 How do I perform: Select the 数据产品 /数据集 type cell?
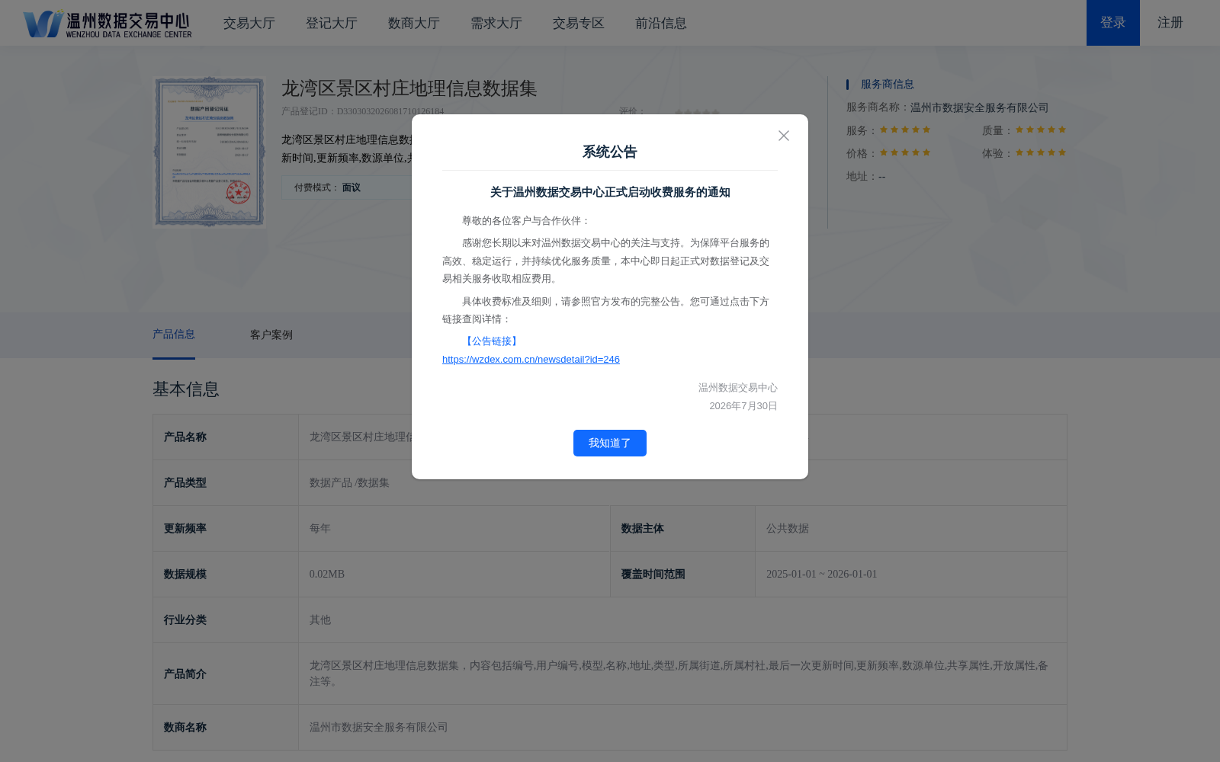point(682,483)
